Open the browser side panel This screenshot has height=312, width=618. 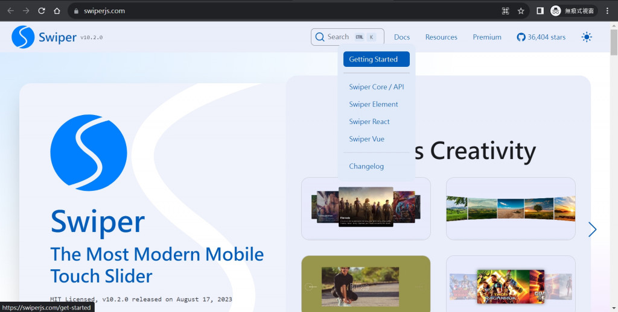540,11
